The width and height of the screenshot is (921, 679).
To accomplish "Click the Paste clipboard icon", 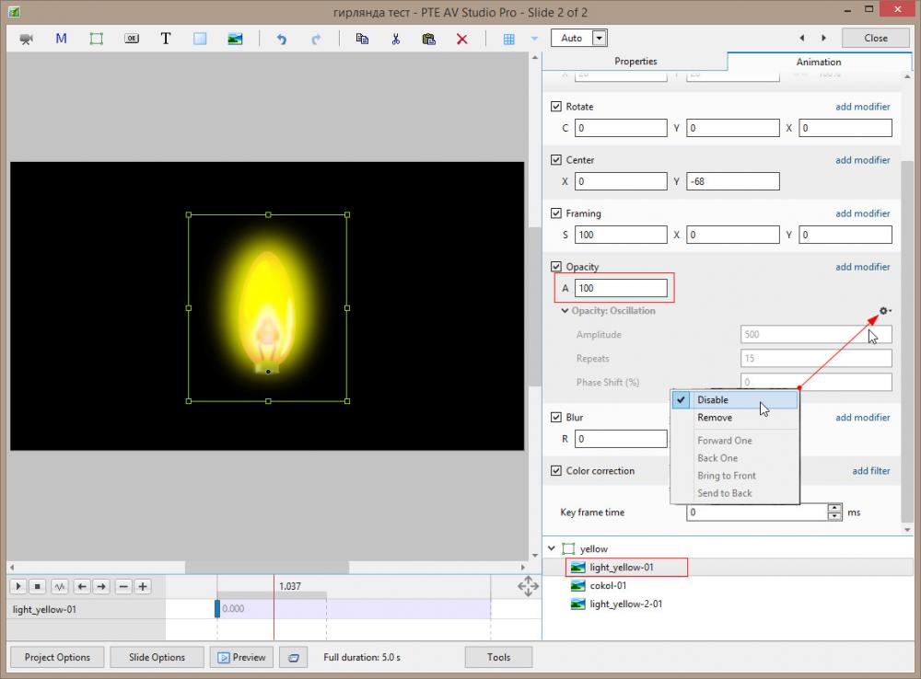I will tap(428, 39).
